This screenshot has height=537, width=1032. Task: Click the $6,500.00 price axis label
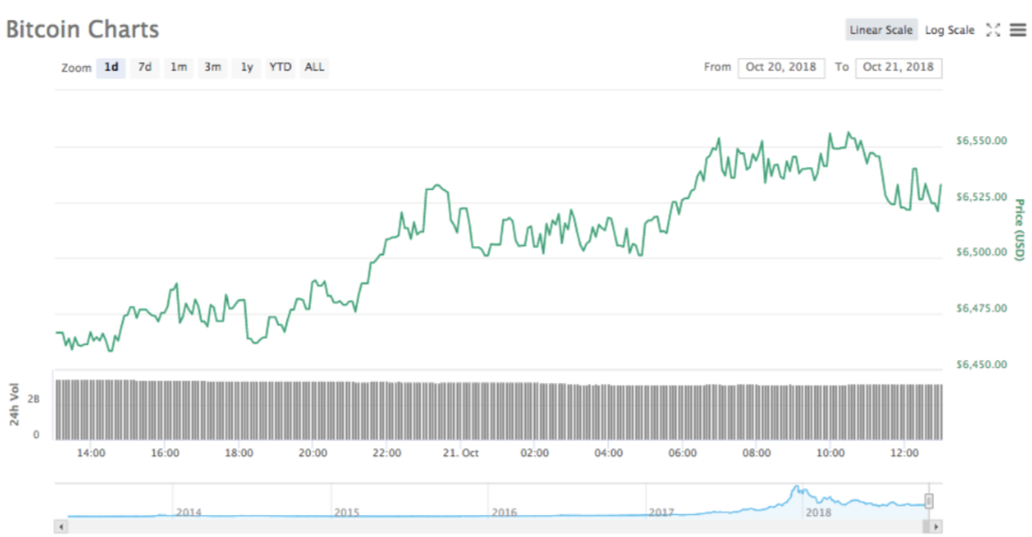coord(982,252)
